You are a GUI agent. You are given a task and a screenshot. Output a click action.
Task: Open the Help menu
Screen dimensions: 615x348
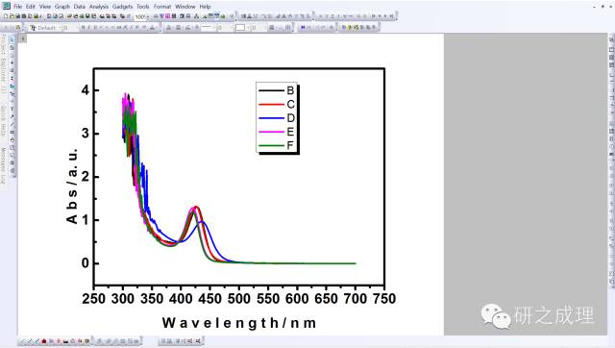[205, 7]
